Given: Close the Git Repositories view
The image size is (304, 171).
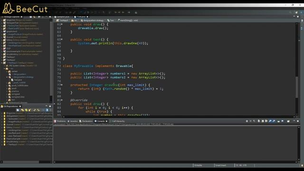Looking at the screenshot, I should pos(20,106).
